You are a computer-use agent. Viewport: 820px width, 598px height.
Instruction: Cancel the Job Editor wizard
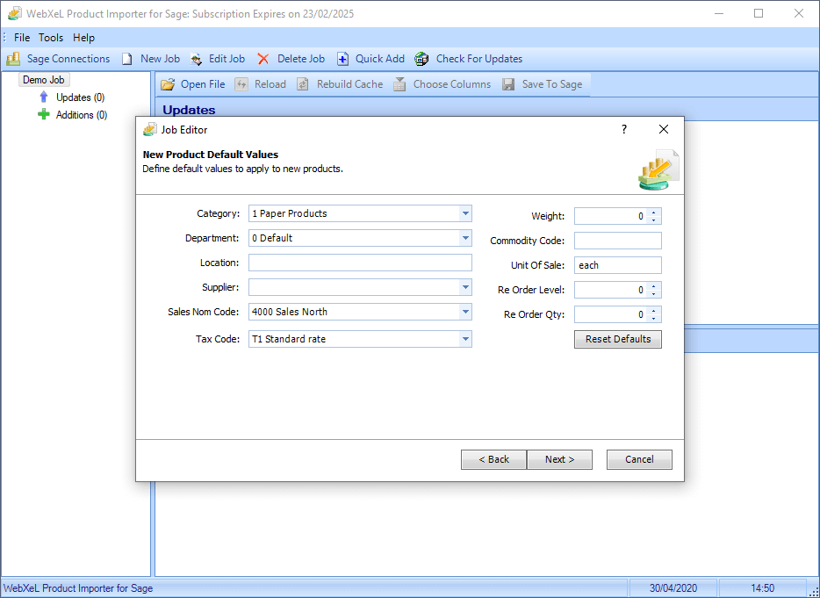pos(639,459)
